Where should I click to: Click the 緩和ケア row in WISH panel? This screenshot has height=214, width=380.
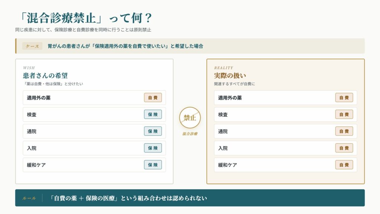click(94, 165)
